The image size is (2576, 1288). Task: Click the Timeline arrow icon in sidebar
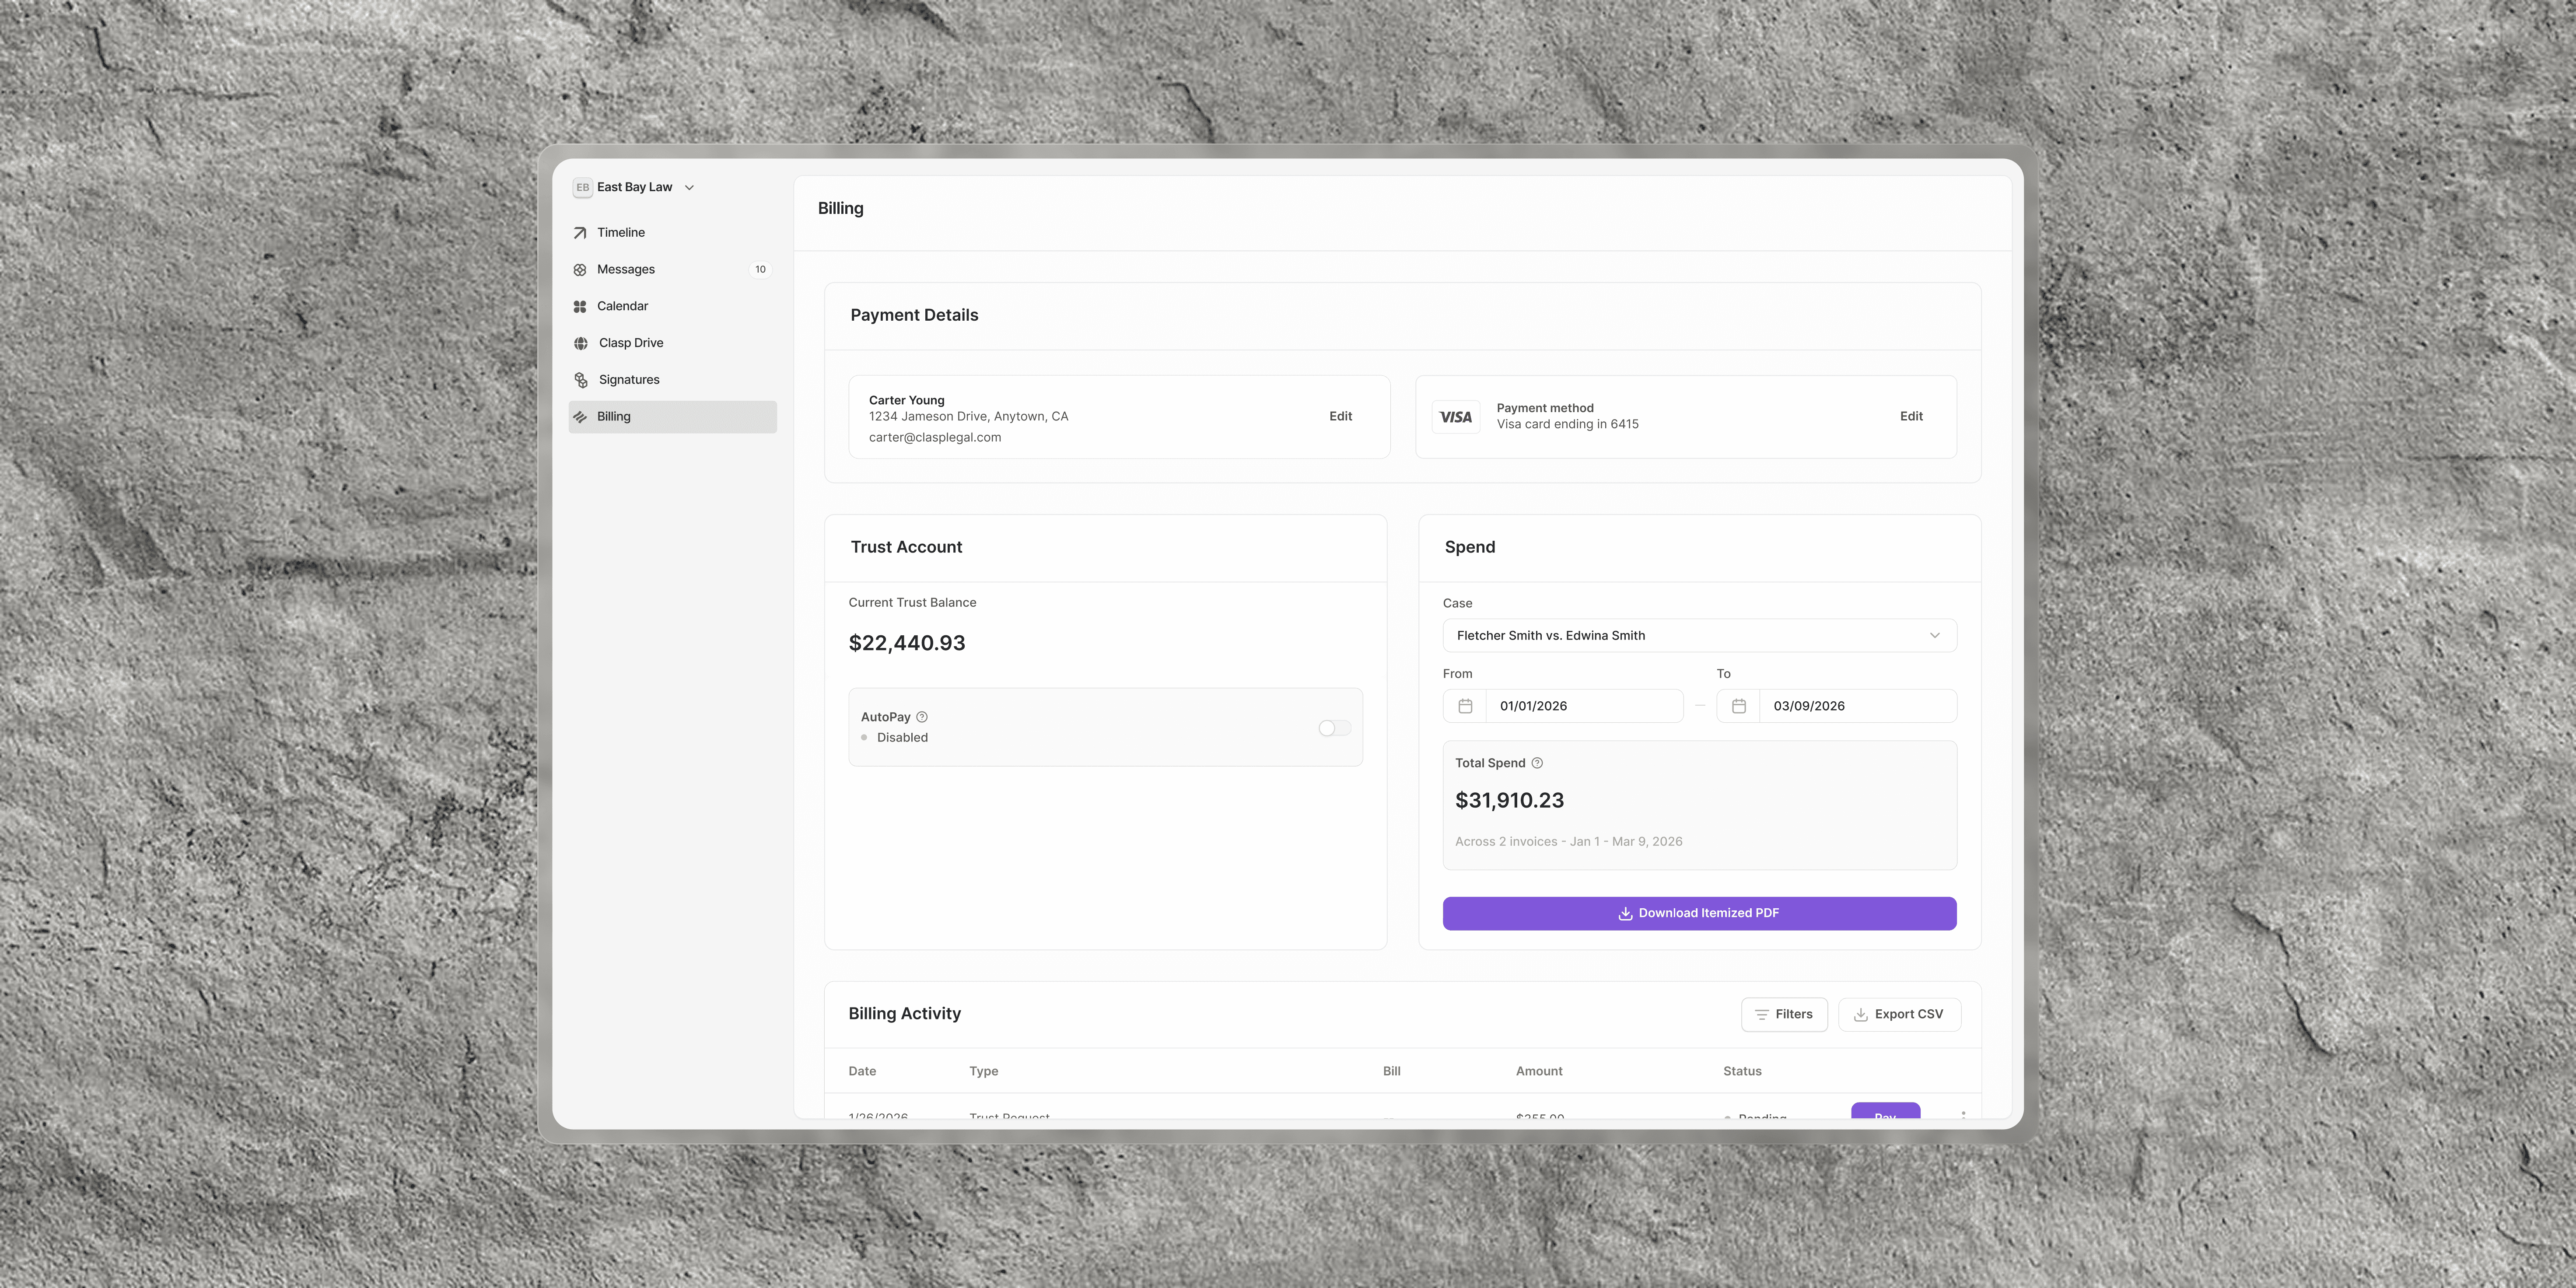(x=580, y=233)
